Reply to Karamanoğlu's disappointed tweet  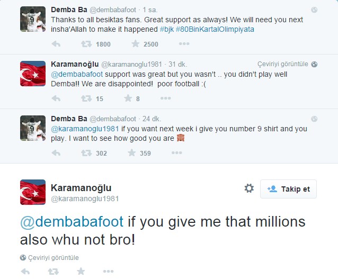[x=56, y=98]
